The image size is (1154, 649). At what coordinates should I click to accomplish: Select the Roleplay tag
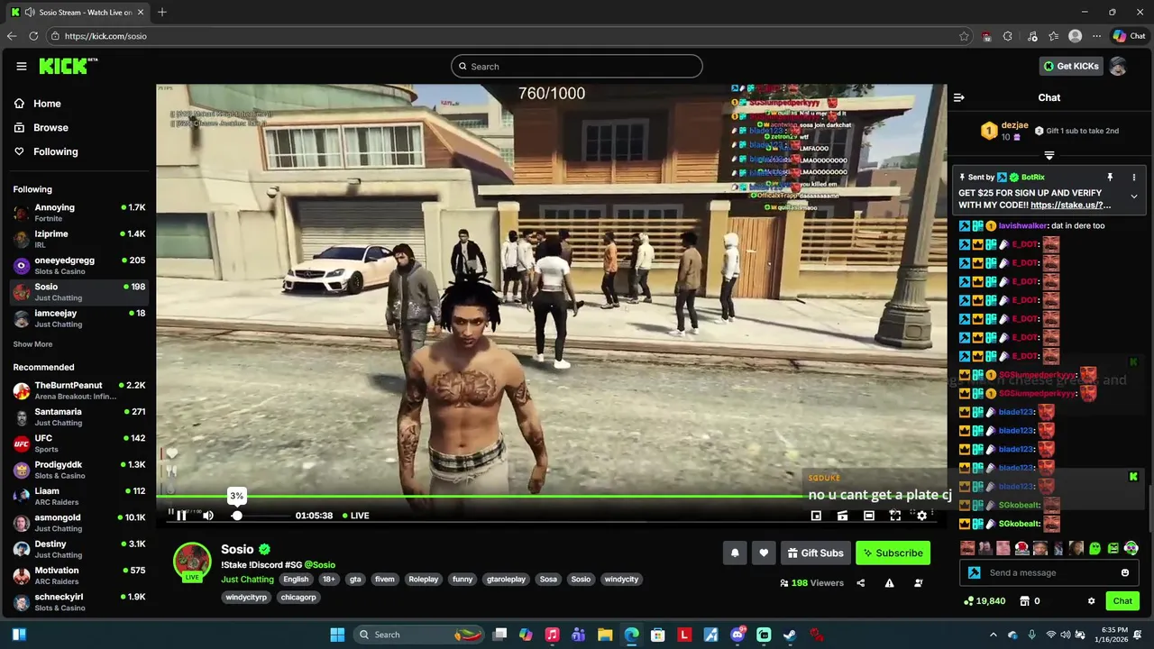(424, 580)
